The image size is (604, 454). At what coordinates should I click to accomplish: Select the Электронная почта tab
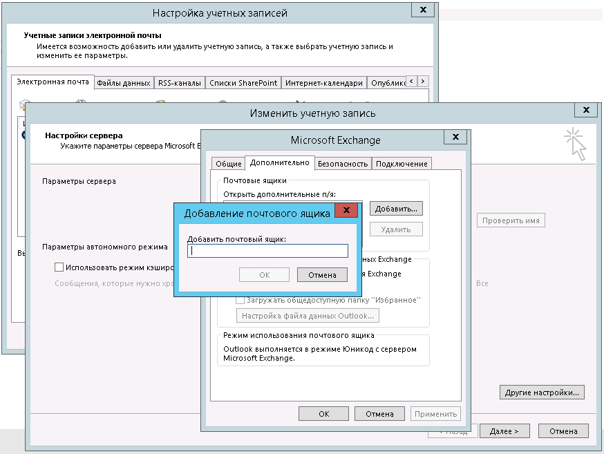(53, 82)
